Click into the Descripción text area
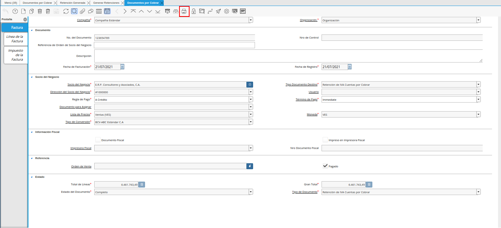The height and width of the screenshot is (228, 501). click(x=288, y=56)
